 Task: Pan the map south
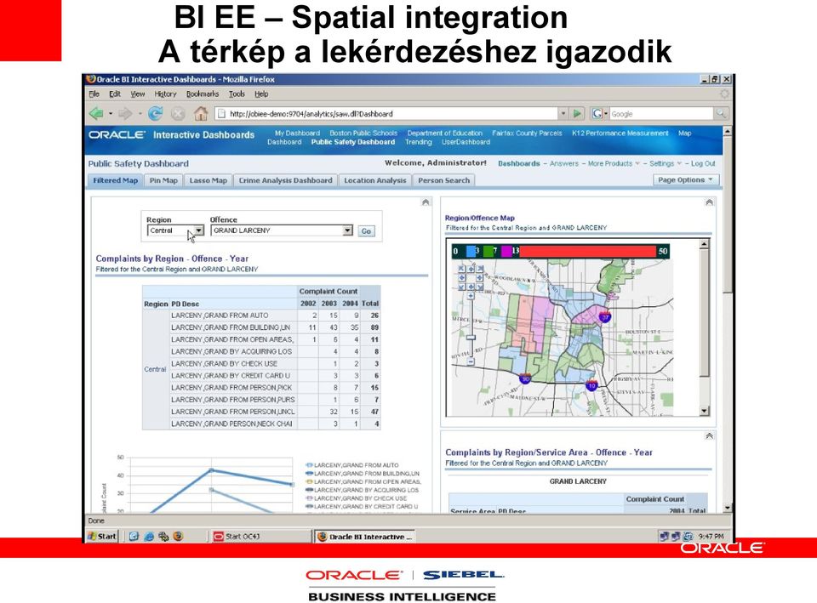point(471,287)
